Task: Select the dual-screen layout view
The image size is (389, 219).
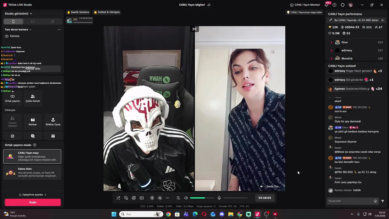Action: tap(52, 22)
